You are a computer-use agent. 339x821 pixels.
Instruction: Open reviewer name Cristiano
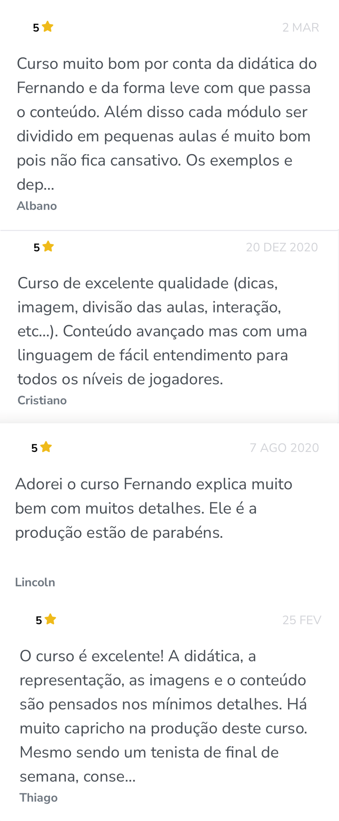(42, 400)
